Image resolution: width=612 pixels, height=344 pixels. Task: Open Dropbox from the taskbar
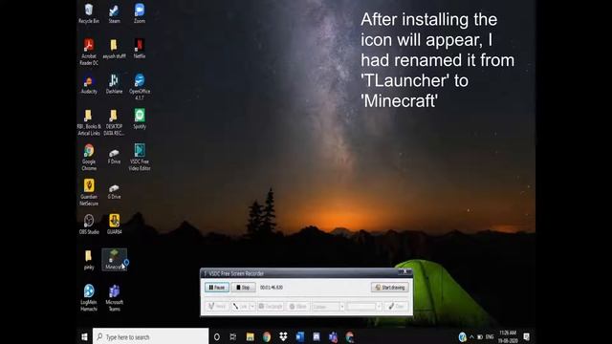pyautogui.click(x=283, y=336)
